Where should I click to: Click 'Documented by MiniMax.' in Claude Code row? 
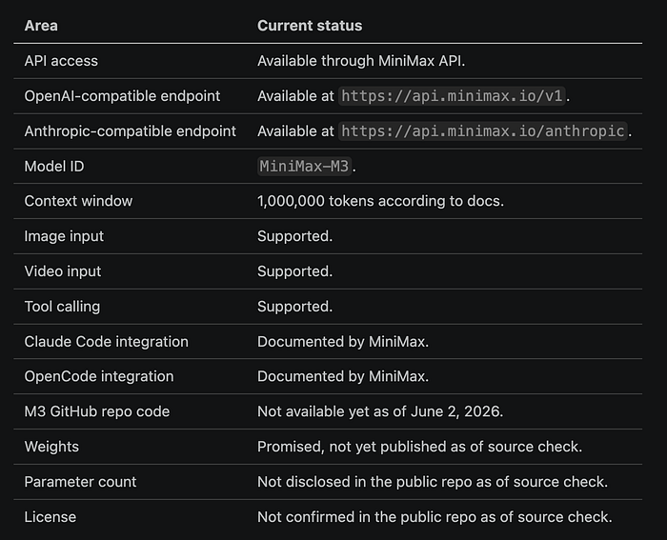(343, 342)
